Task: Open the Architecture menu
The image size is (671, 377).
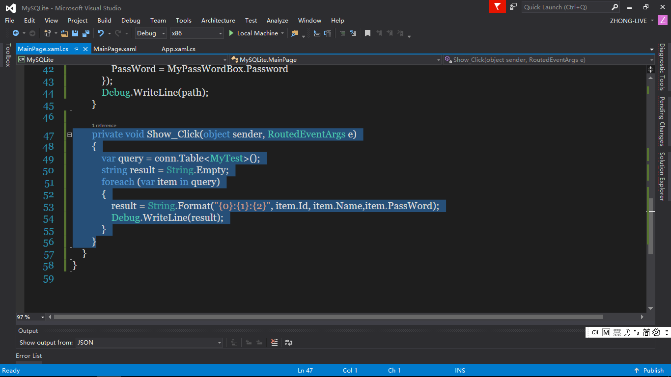Action: (218, 21)
